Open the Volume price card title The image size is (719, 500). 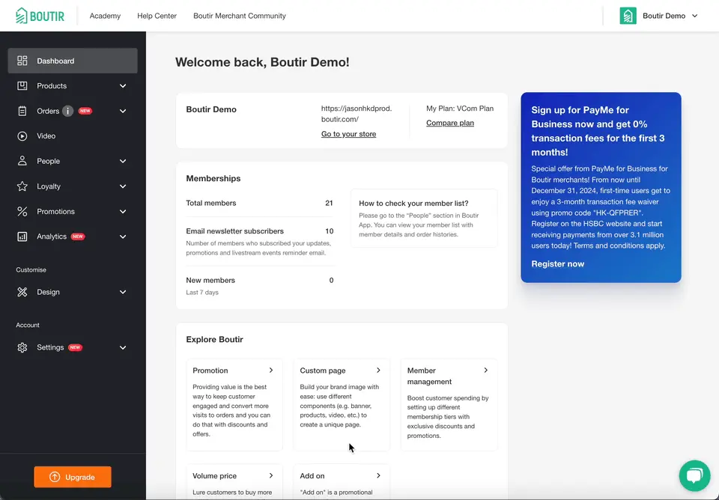point(215,476)
